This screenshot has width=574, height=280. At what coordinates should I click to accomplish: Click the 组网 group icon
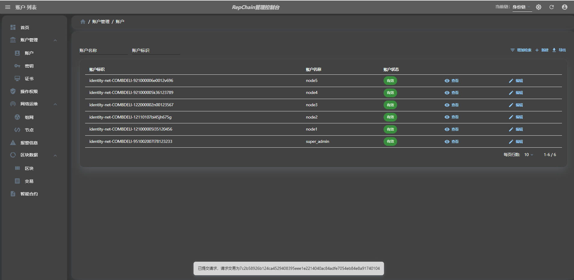coord(17,117)
